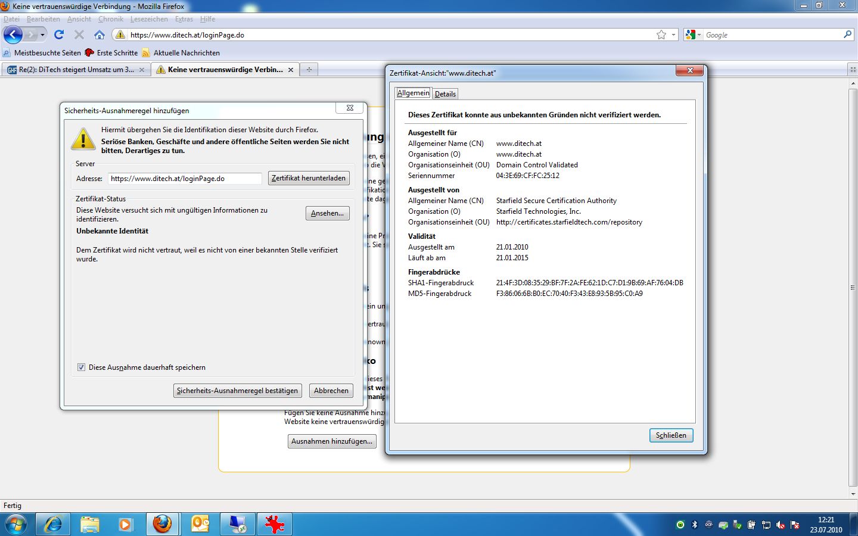Open Windows Media Player taskbar icon
This screenshot has width=858, height=536.
[x=126, y=524]
